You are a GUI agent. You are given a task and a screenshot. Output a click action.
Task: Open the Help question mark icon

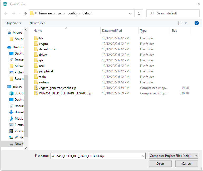click(x=196, y=23)
